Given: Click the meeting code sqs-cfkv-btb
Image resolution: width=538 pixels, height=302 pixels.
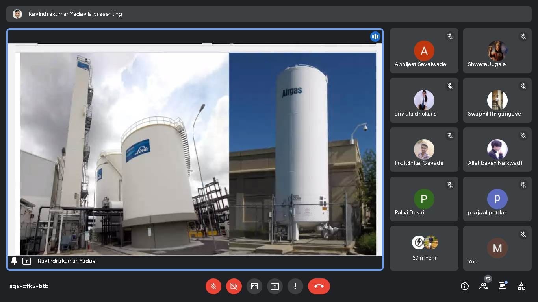Looking at the screenshot, I should click(x=29, y=286).
